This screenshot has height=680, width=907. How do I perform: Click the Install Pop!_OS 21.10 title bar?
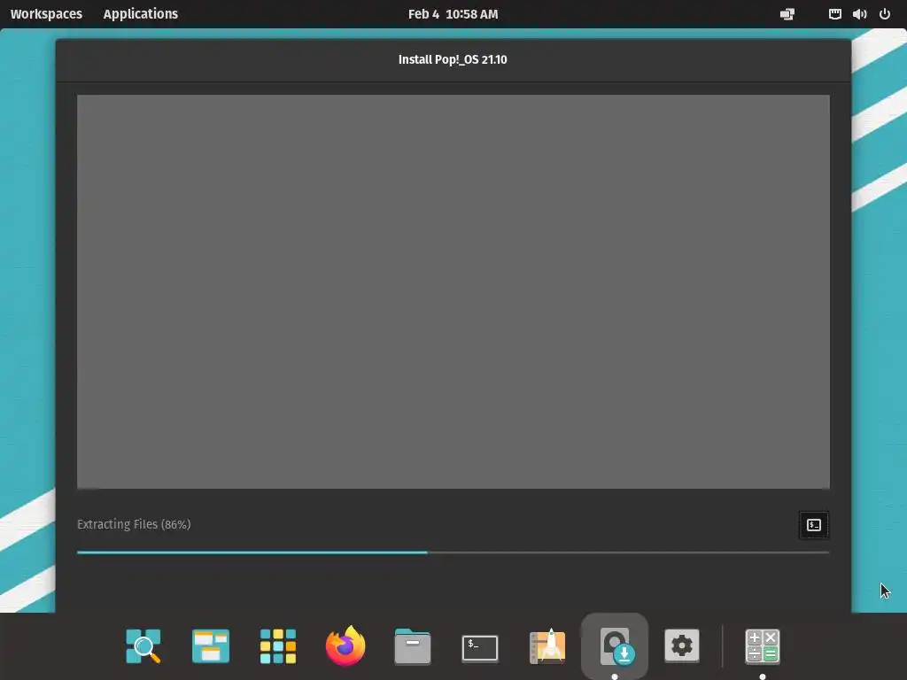[x=453, y=59]
